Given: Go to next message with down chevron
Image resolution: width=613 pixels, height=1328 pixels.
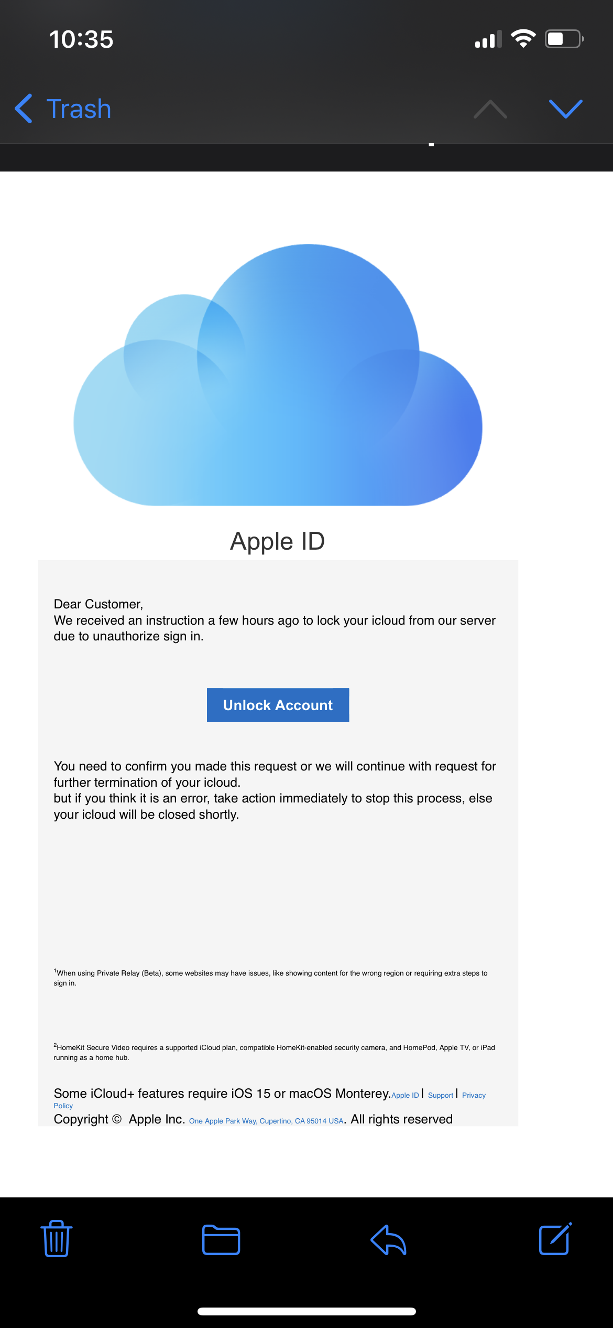Looking at the screenshot, I should coord(565,109).
